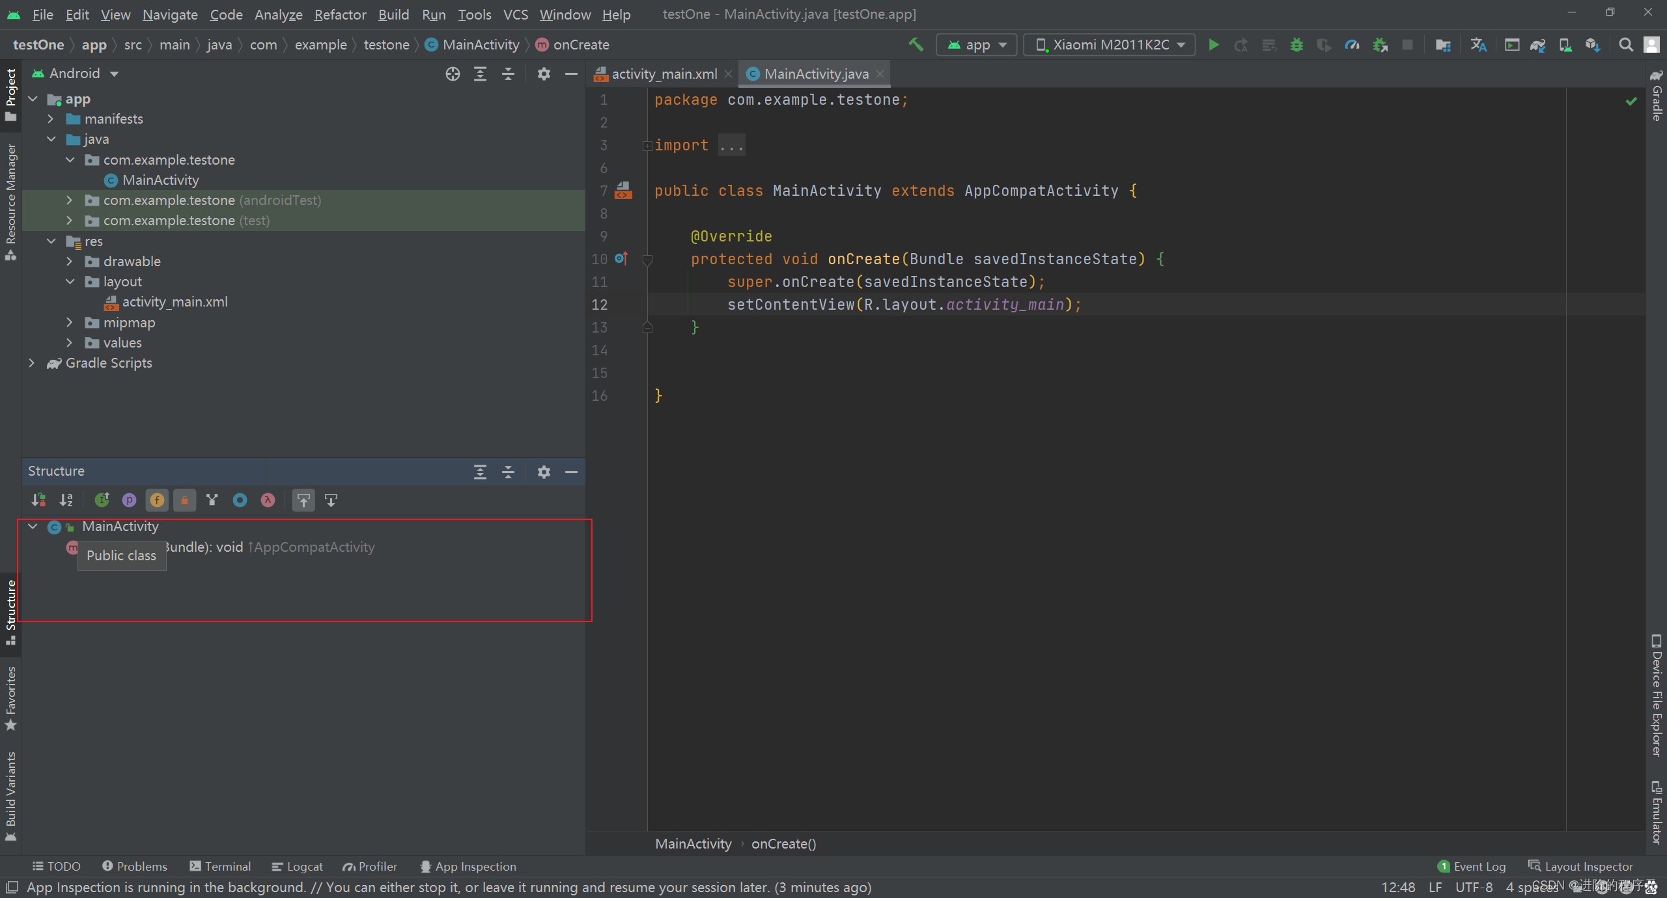
Task: Open the Refactor menu
Action: (x=340, y=14)
